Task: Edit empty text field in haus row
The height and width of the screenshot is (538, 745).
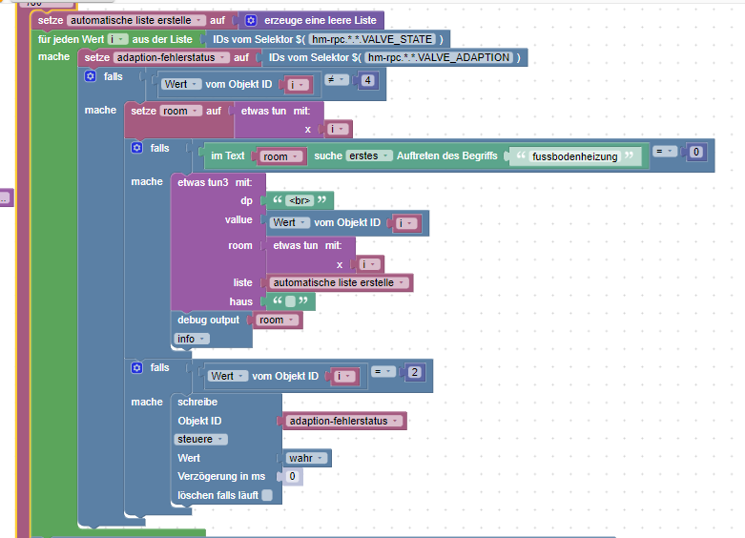Action: point(290,301)
